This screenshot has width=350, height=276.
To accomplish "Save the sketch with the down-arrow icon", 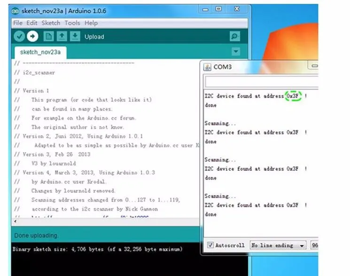I will [75, 36].
